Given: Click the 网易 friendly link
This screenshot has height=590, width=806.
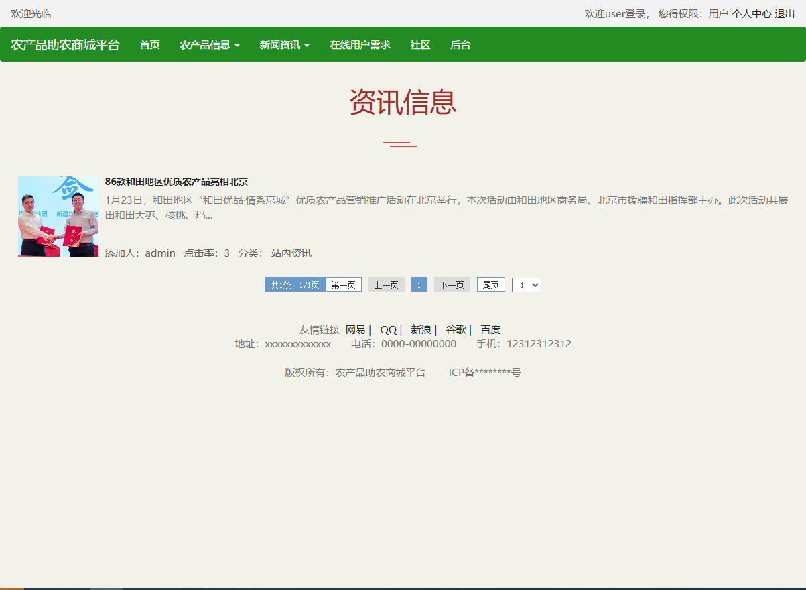Looking at the screenshot, I should pos(356,329).
